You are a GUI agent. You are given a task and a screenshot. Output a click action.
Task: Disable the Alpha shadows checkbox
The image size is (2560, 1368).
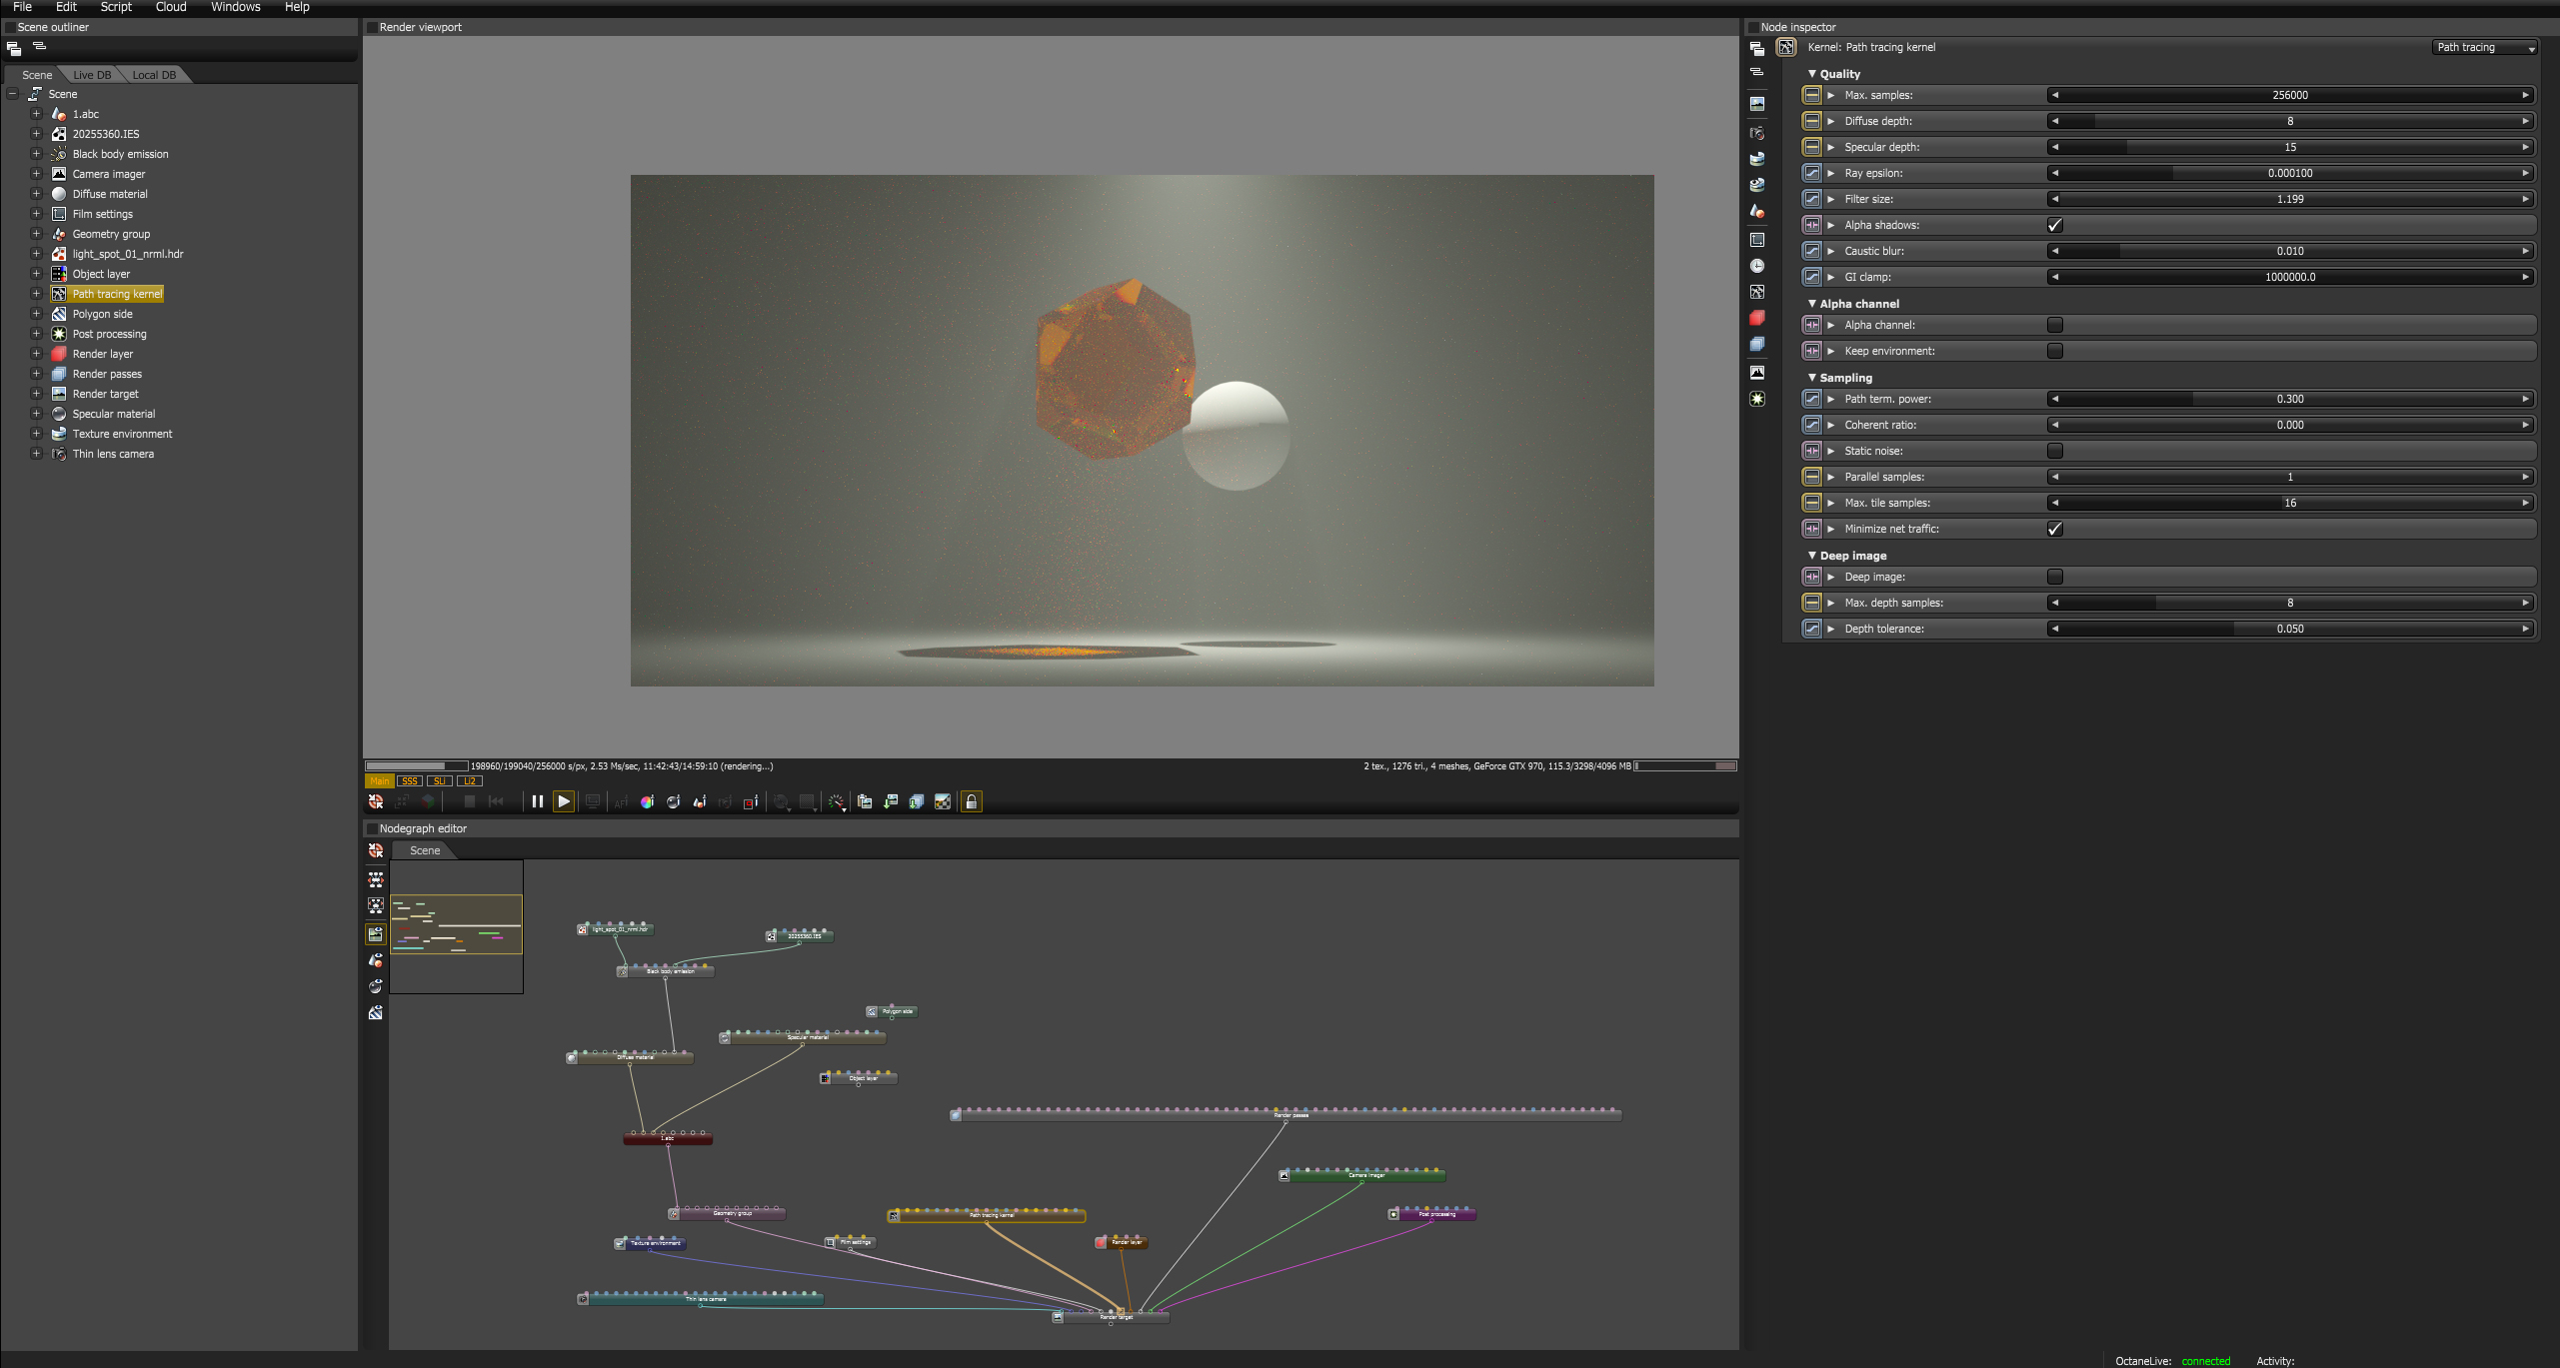2055,225
